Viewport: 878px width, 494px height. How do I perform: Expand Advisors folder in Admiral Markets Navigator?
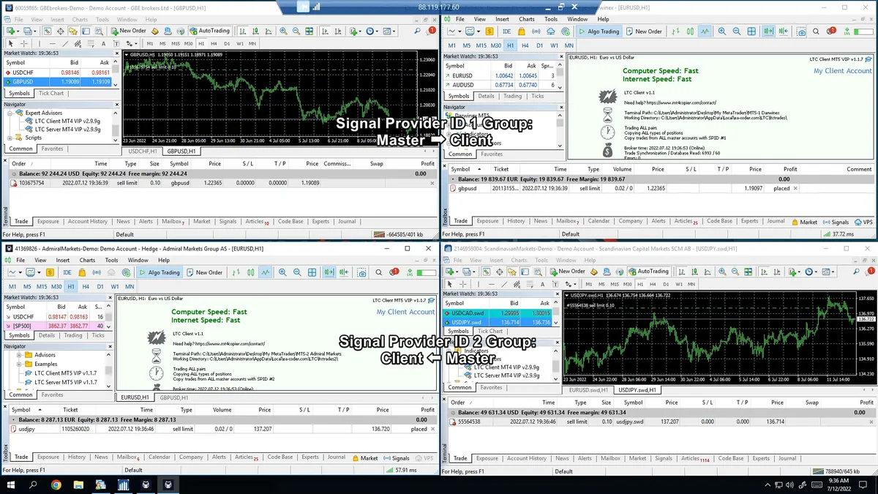tap(19, 355)
